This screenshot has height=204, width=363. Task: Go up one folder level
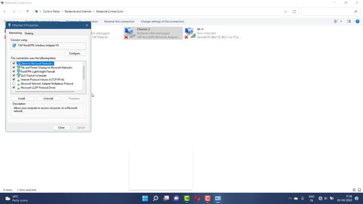[x=28, y=11]
